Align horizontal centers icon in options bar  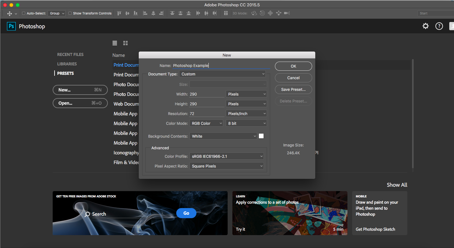pos(153,13)
